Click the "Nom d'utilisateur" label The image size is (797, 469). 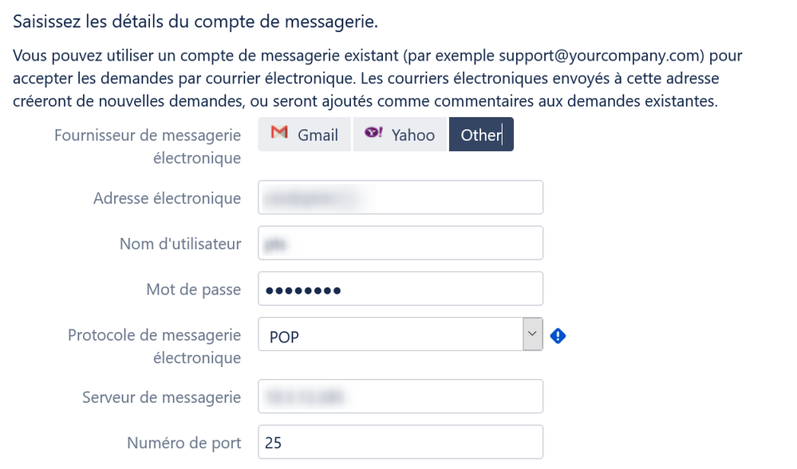[x=180, y=244]
